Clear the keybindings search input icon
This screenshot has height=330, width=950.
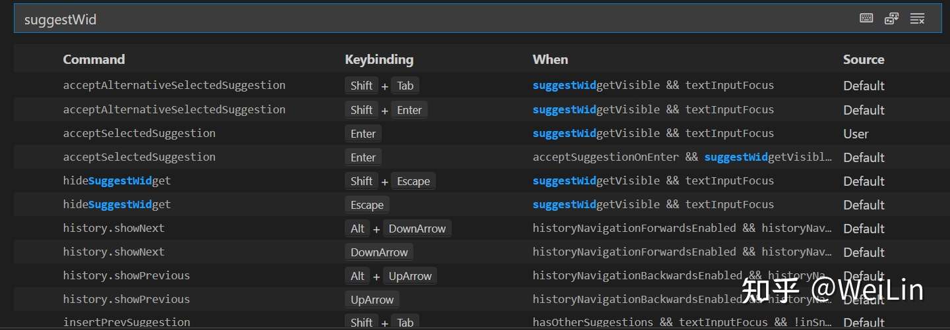point(917,18)
